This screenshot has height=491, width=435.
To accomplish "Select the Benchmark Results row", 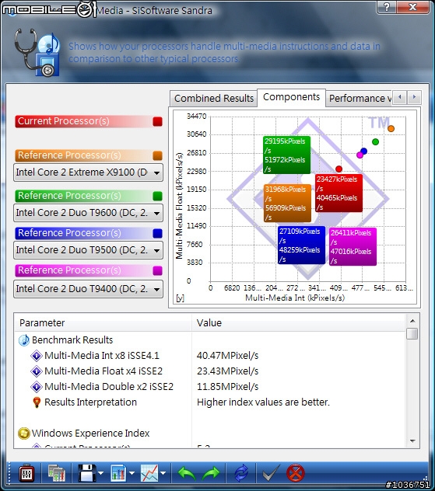I will 210,340.
